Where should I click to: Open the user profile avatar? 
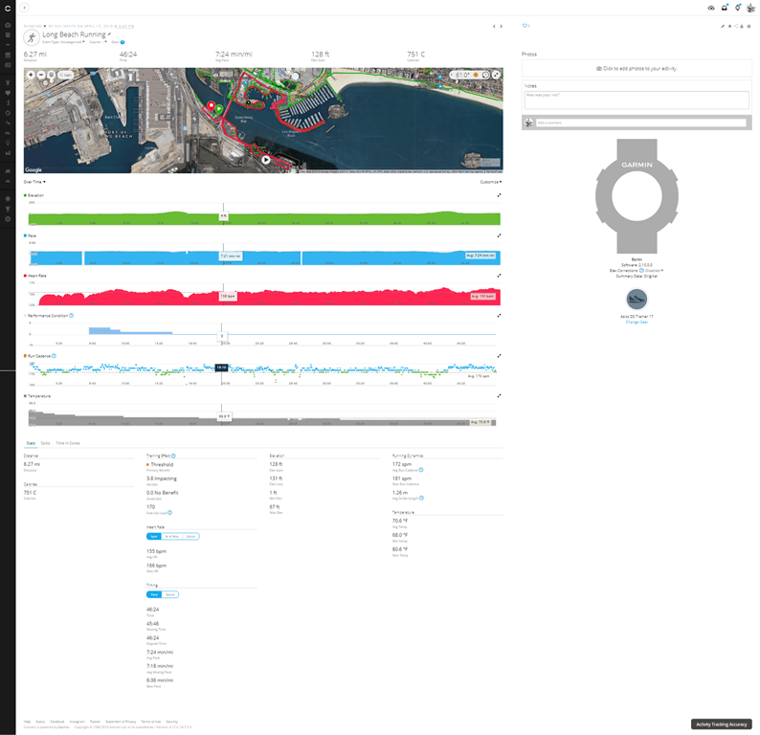pos(750,8)
